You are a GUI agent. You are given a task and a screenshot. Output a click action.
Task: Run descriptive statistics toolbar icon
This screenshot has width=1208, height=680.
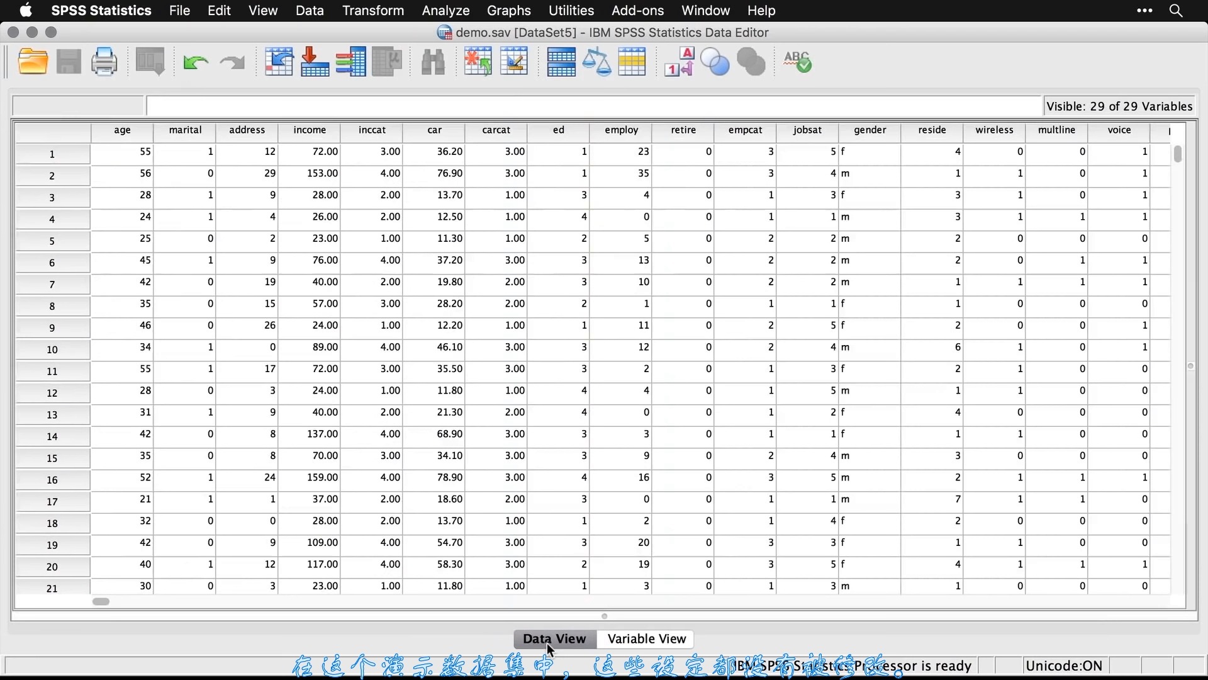(387, 62)
